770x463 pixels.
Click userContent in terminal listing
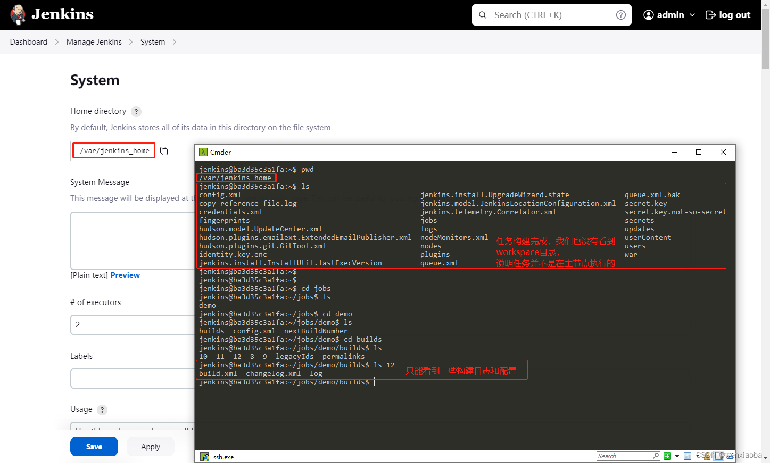648,238
